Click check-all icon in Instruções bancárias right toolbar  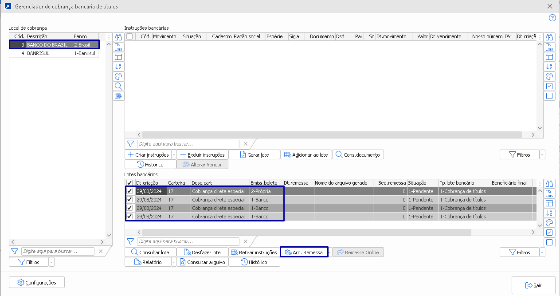pyautogui.click(x=549, y=86)
